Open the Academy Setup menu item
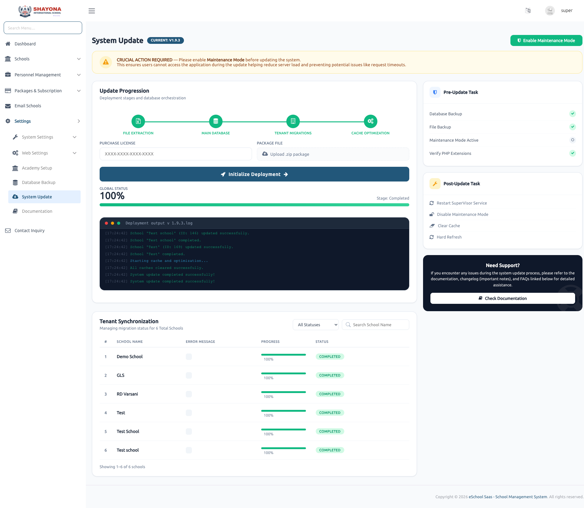The width and height of the screenshot is (584, 508). [x=44, y=168]
